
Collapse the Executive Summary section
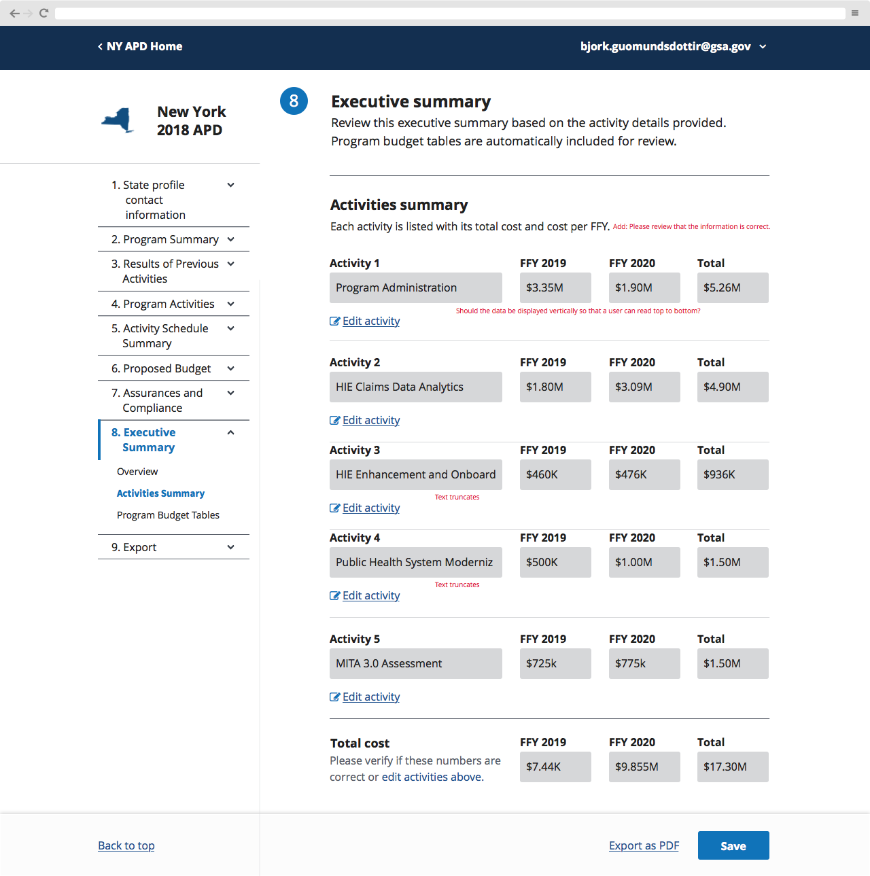coord(230,432)
